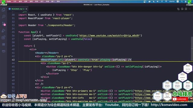Open the Explorer view in activity bar
The height and width of the screenshot is (108, 193).
click(3, 10)
